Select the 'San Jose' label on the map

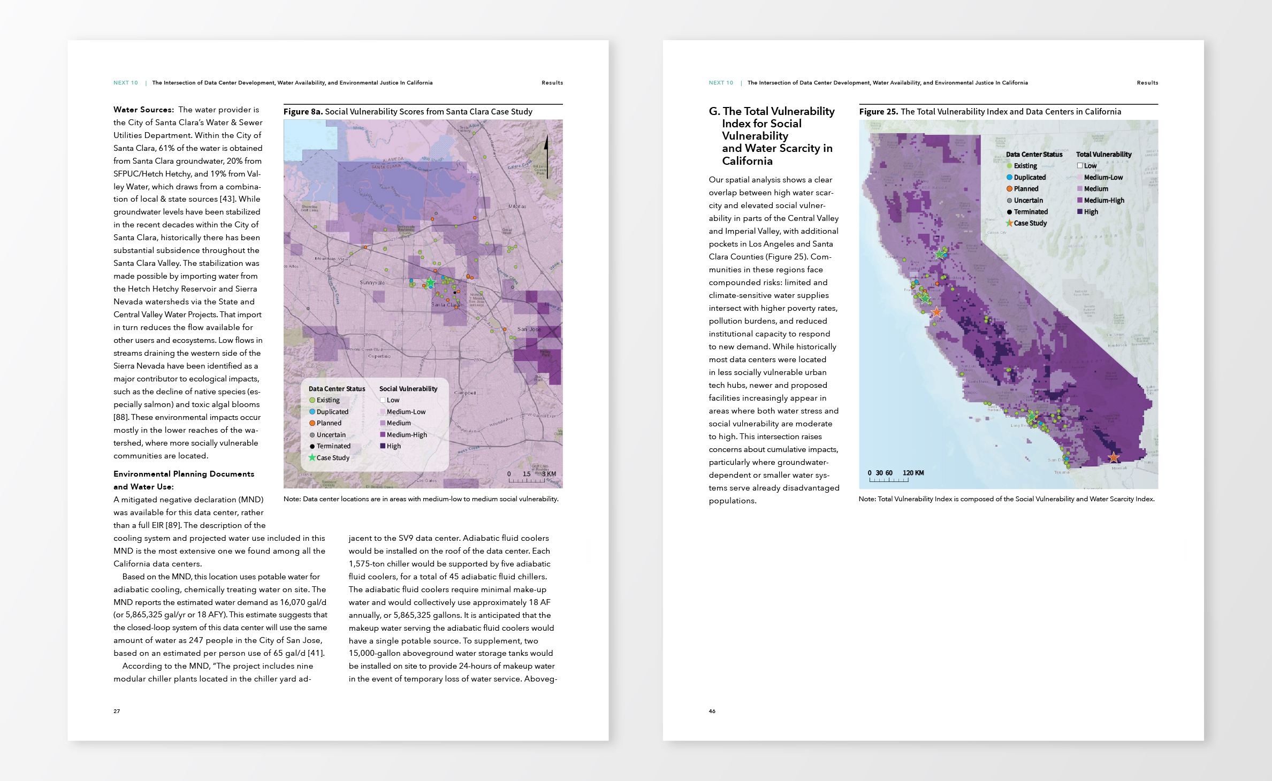pos(529,329)
